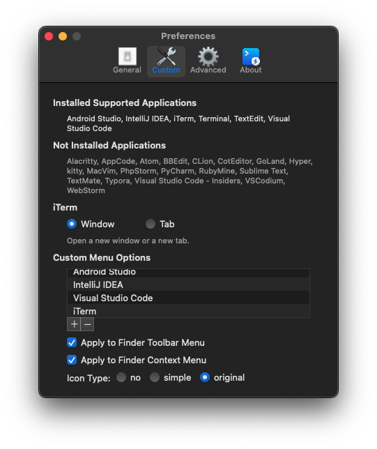
Task: Add a custom menu option with plus button
Action: point(74,324)
